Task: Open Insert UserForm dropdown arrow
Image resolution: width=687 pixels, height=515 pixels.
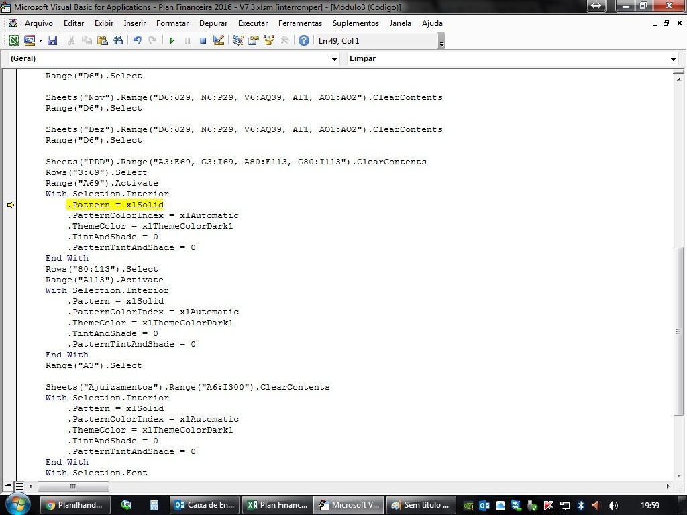Action: point(40,41)
